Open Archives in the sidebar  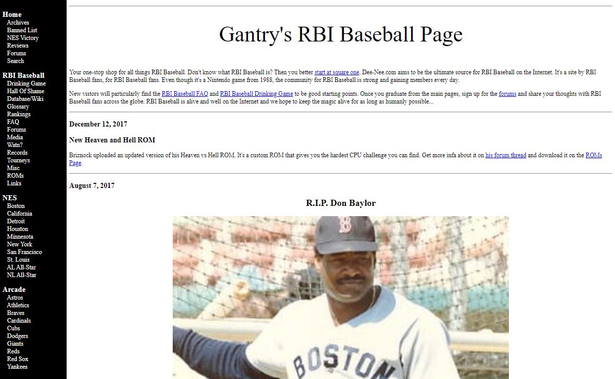(x=18, y=23)
